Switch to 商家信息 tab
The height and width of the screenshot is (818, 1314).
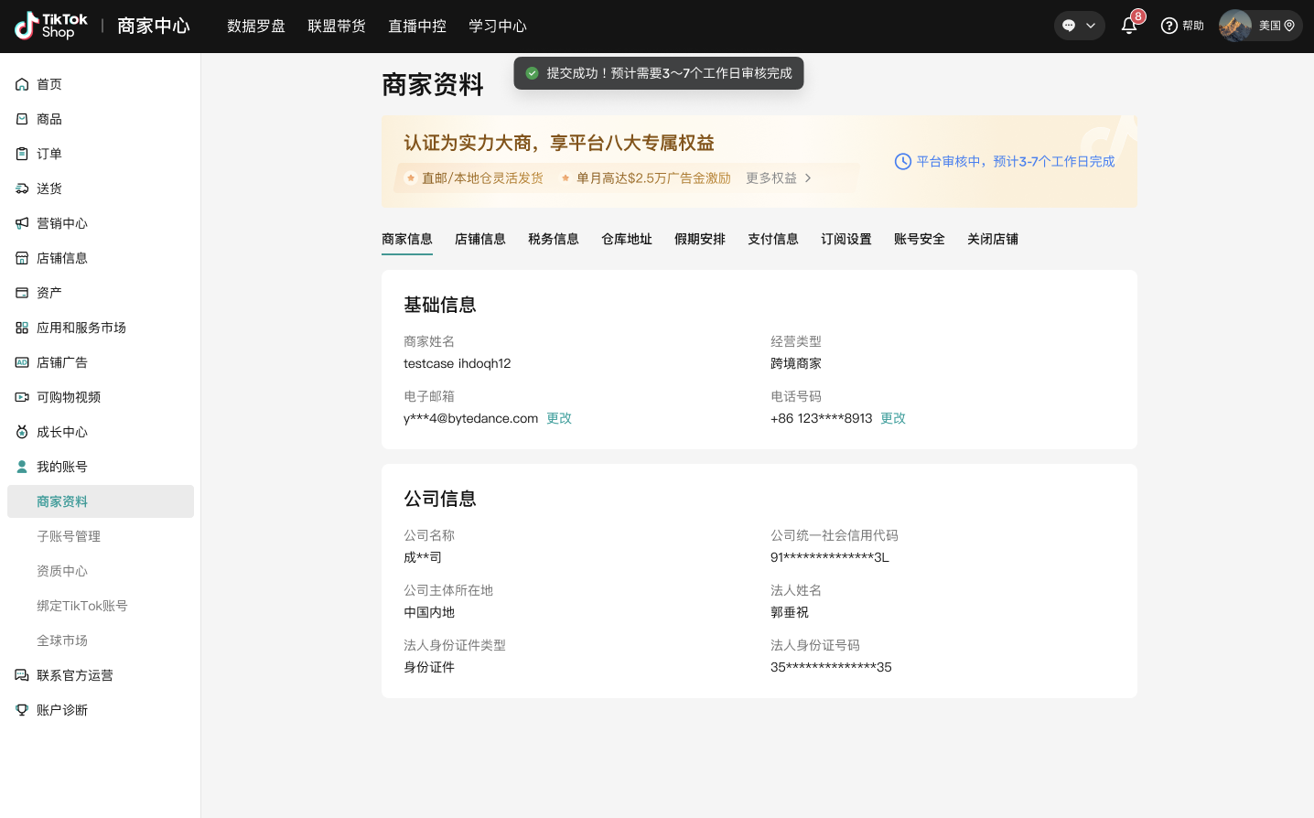407,239
